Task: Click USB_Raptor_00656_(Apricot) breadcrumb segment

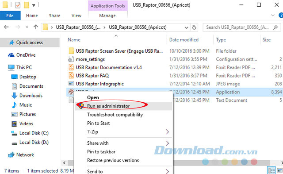Action: pos(138,27)
